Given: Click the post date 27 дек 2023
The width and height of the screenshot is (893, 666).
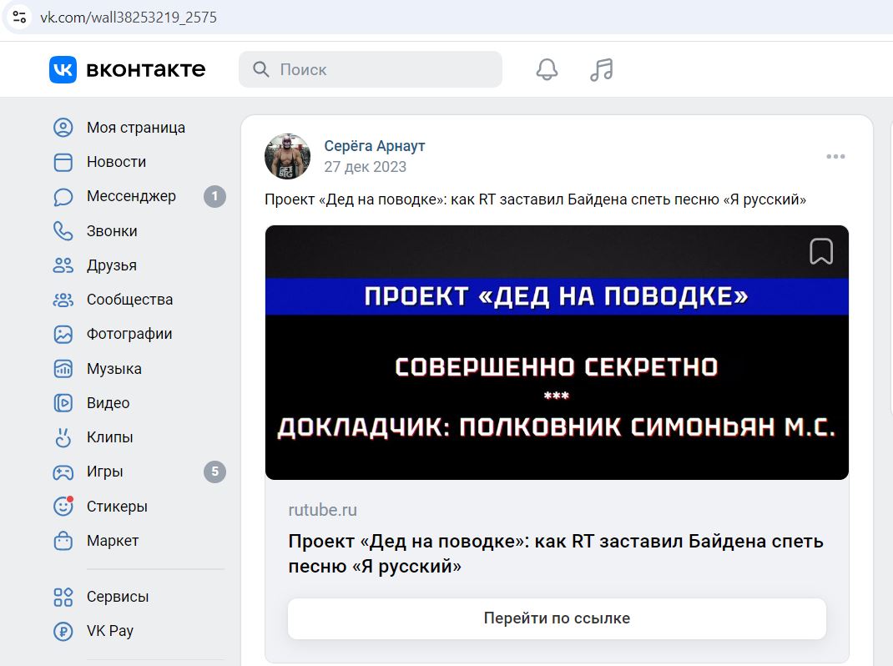Looking at the screenshot, I should pyautogui.click(x=365, y=167).
